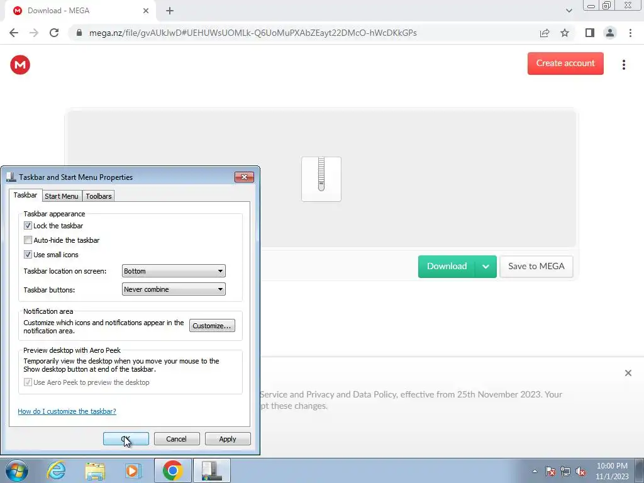Select the Taskbar tab
644x483 pixels.
pos(25,195)
